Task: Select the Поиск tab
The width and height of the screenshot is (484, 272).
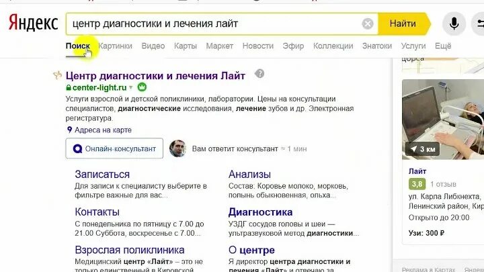Action: point(78,46)
